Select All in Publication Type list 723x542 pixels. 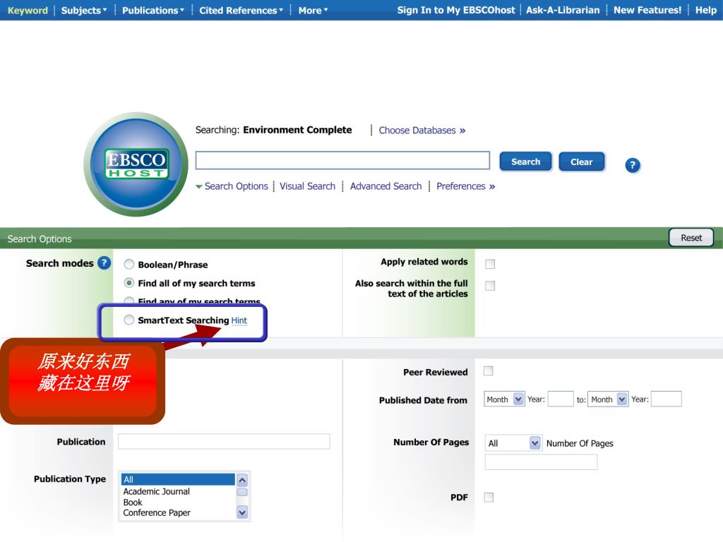click(x=178, y=479)
